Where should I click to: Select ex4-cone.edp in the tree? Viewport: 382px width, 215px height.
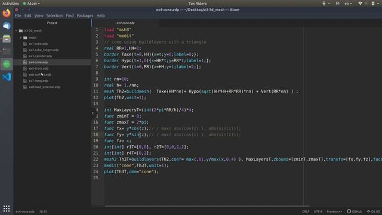pyautogui.click(x=38, y=62)
